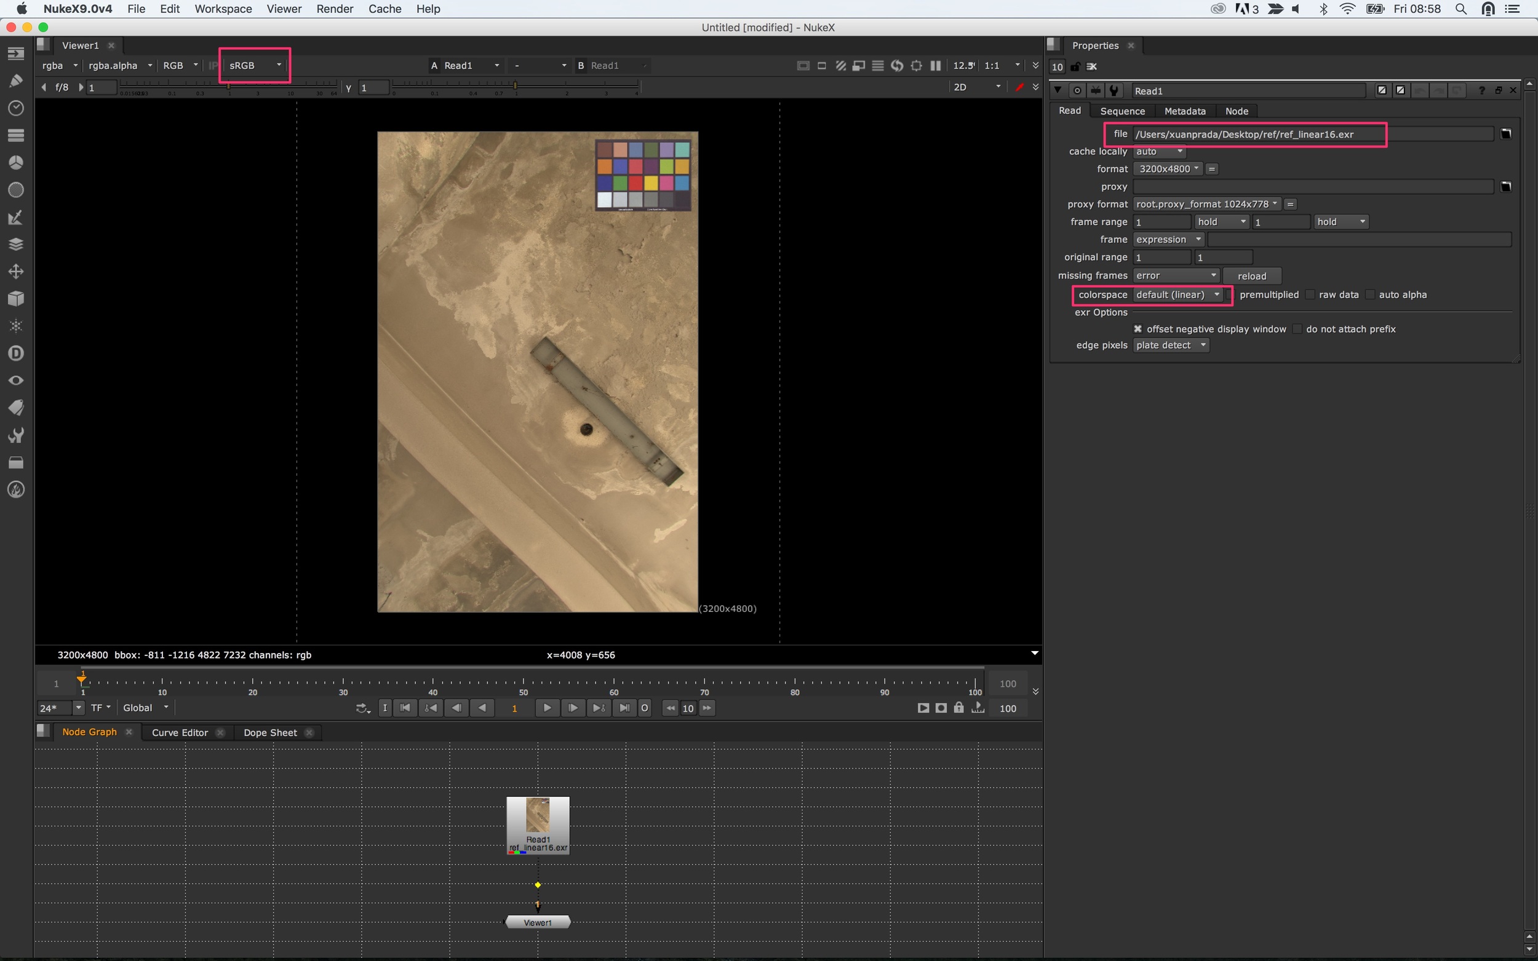Image resolution: width=1538 pixels, height=961 pixels.
Task: Open the Views nodes eye icon
Action: 16,380
